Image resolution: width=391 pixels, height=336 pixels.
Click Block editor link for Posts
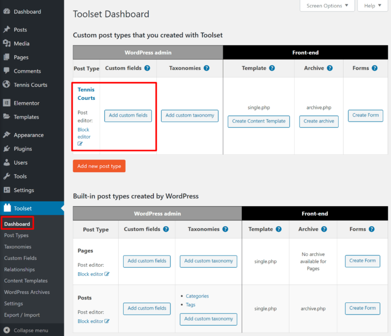click(90, 321)
